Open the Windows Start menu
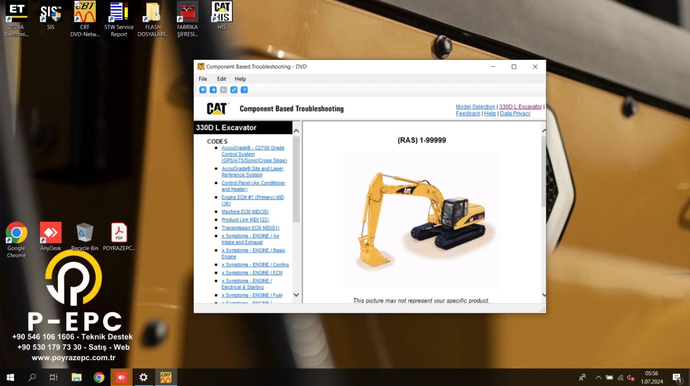 10,377
